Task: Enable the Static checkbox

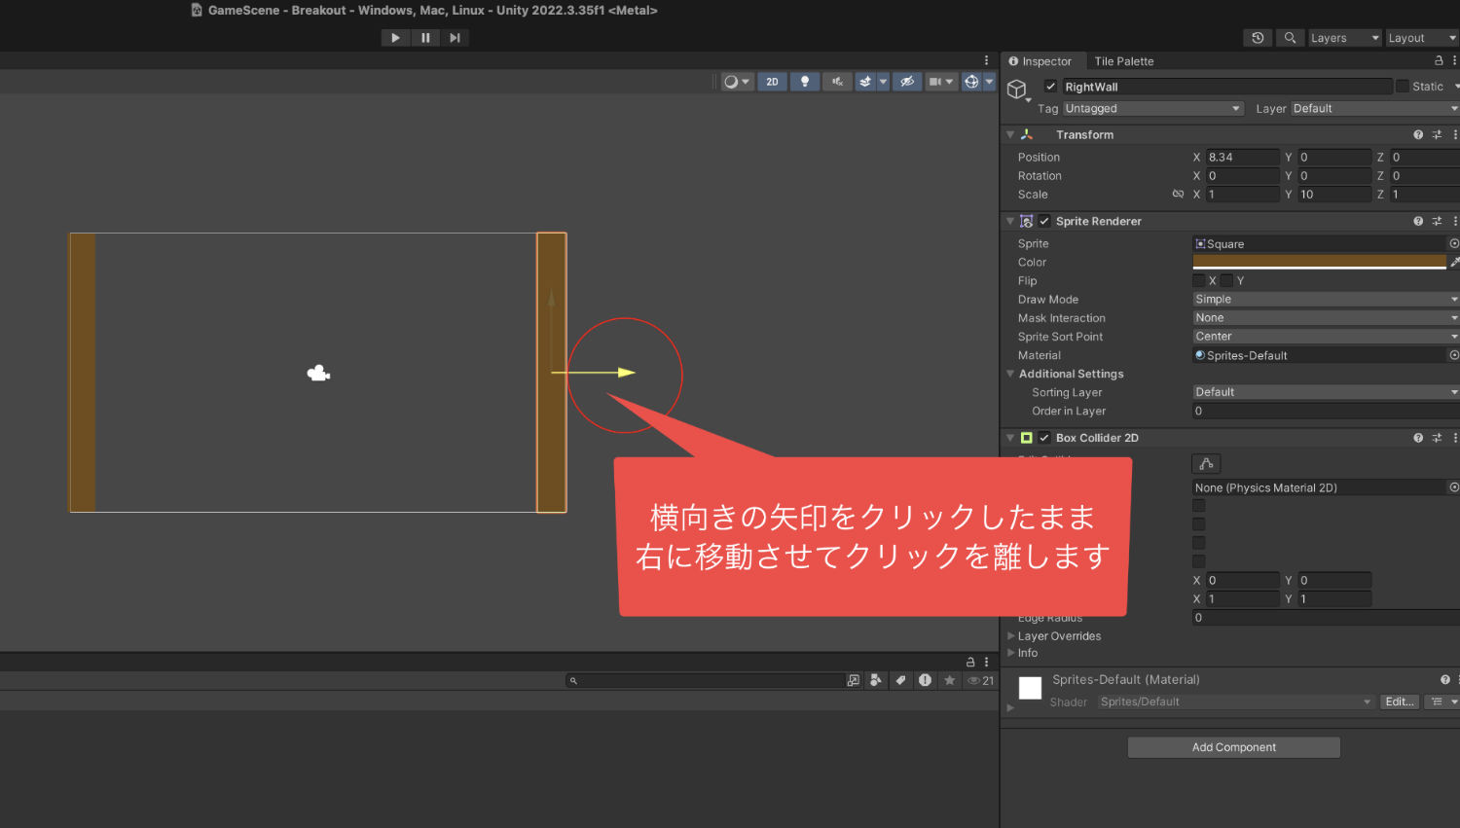Action: point(1403,87)
